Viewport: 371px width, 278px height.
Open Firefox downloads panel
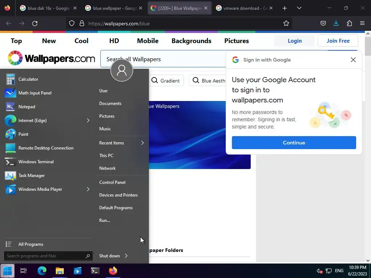pyautogui.click(x=336, y=24)
